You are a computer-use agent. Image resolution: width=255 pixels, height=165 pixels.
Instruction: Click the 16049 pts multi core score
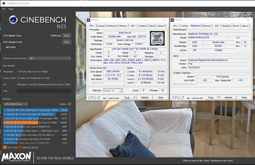[55, 36]
